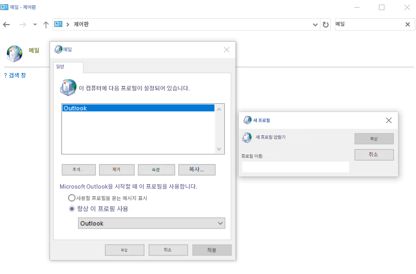Confirm 메일 dialog with 확인
Viewport: 416px width, 274px height.
click(125, 250)
